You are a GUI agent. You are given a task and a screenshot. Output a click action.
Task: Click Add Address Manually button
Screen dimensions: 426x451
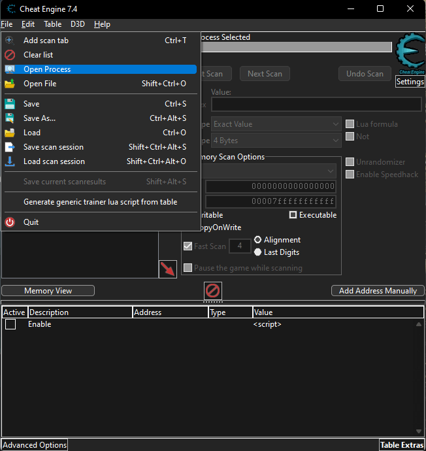378,290
